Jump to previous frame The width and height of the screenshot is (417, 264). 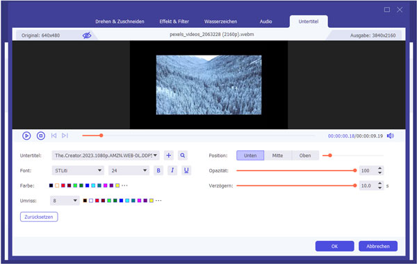[54, 135]
